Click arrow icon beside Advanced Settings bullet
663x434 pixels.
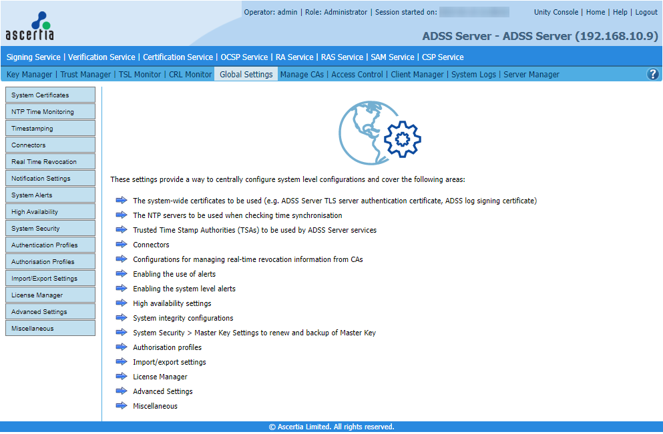tap(121, 391)
